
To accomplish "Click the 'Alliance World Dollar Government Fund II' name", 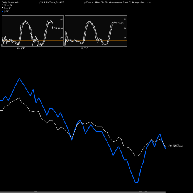I will (107, 2).
